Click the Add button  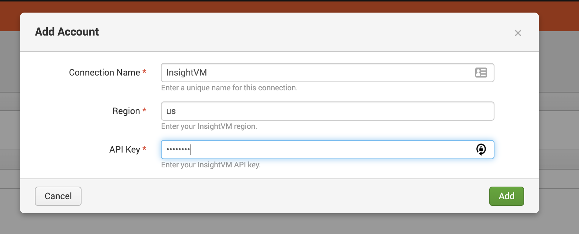tap(506, 196)
